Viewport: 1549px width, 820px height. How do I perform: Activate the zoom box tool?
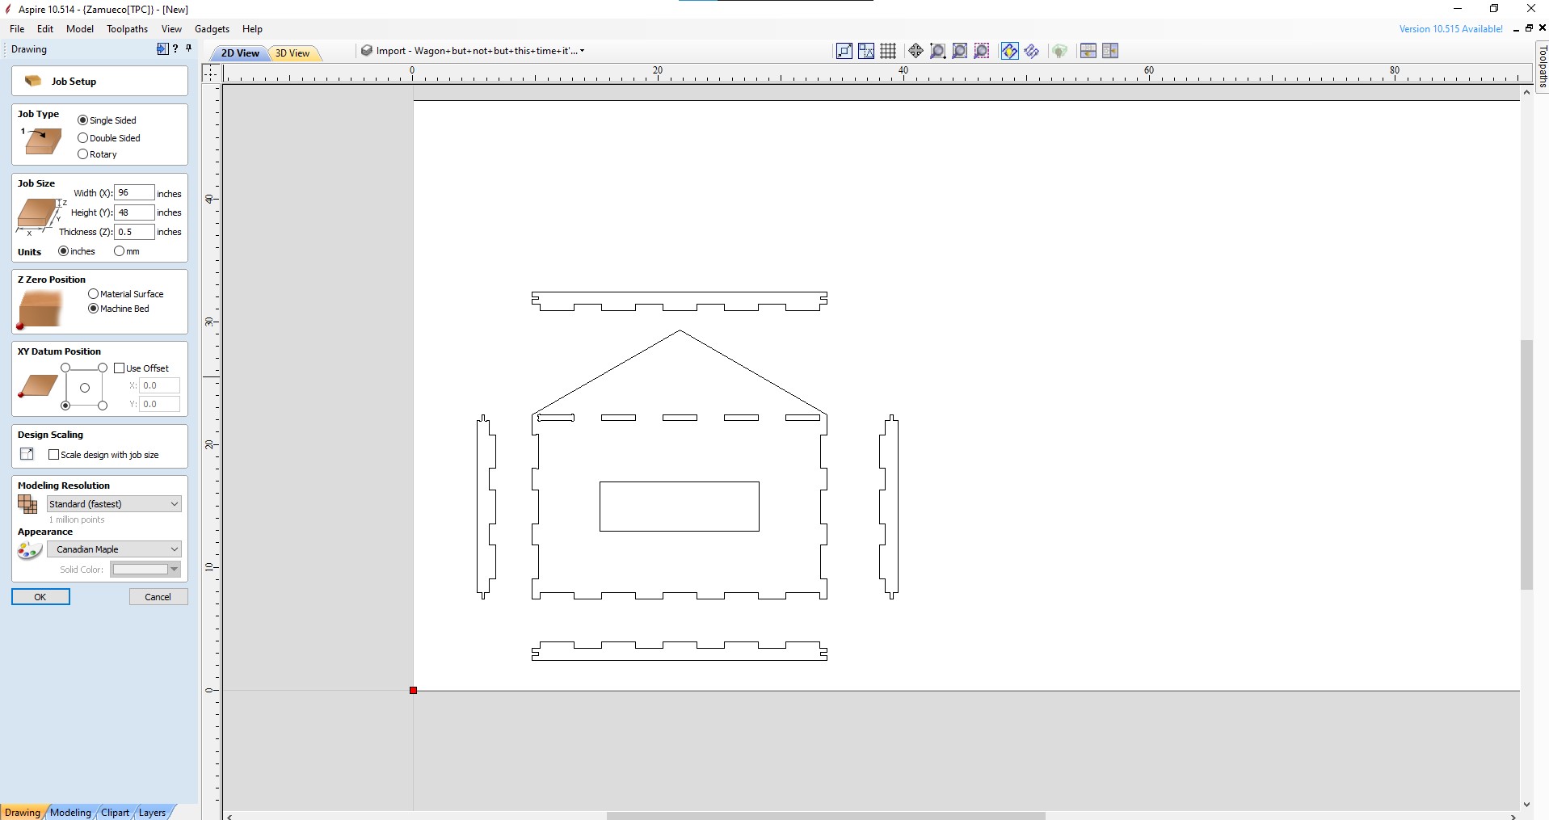point(937,51)
